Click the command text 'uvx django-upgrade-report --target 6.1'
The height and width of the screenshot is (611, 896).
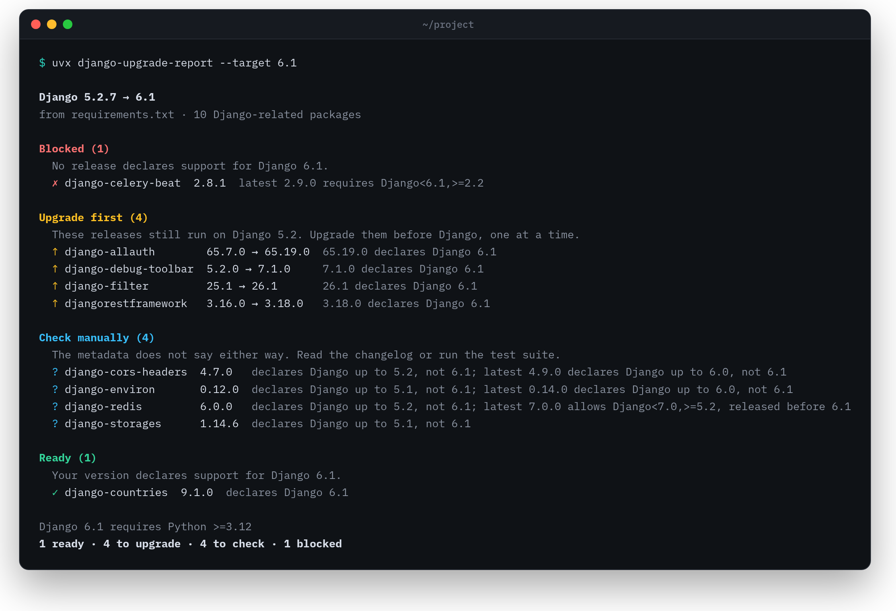(174, 63)
